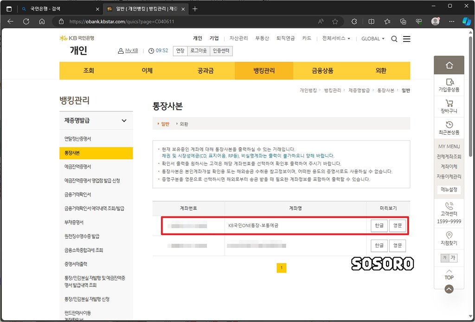Go to page 1 in pagination

pos(282,267)
